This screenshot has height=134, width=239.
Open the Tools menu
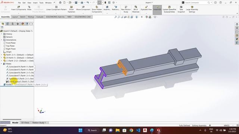pyautogui.click(x=41, y=3)
